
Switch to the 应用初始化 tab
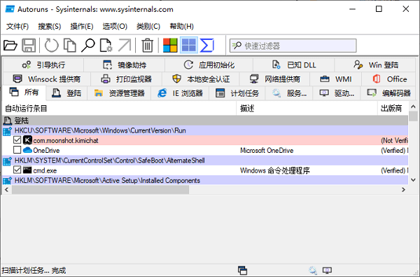point(209,65)
